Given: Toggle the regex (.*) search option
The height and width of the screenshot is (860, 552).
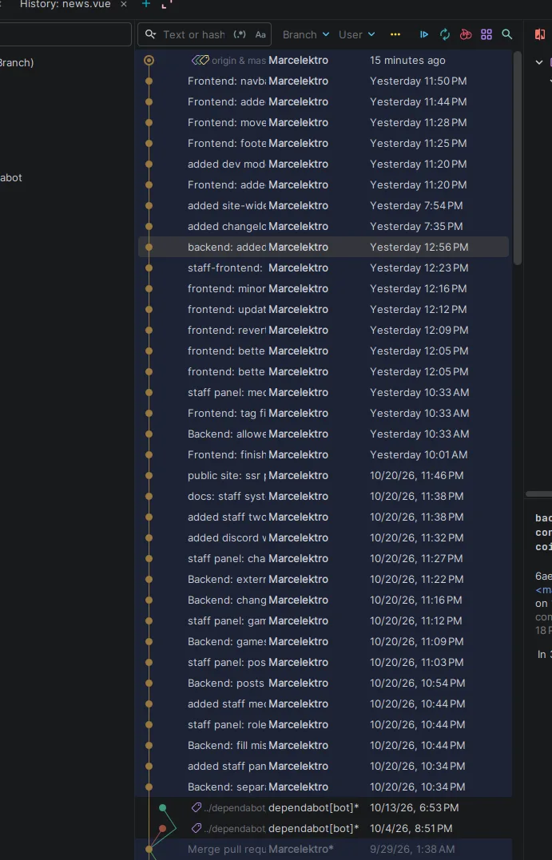Looking at the screenshot, I should [x=239, y=34].
